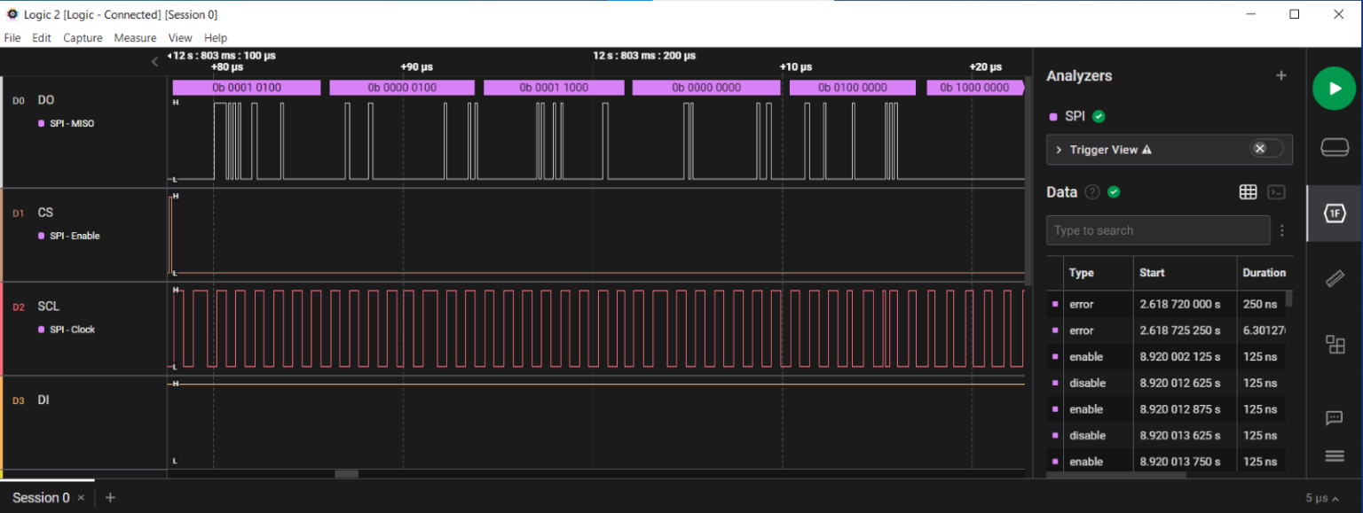Add a new session tab
The height and width of the screenshot is (513, 1363).
[x=110, y=498]
